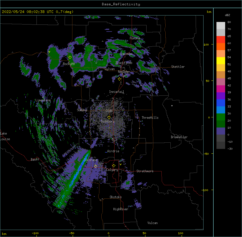Select the Limestone label
This screenshot has width=242, height=237.
43,100
